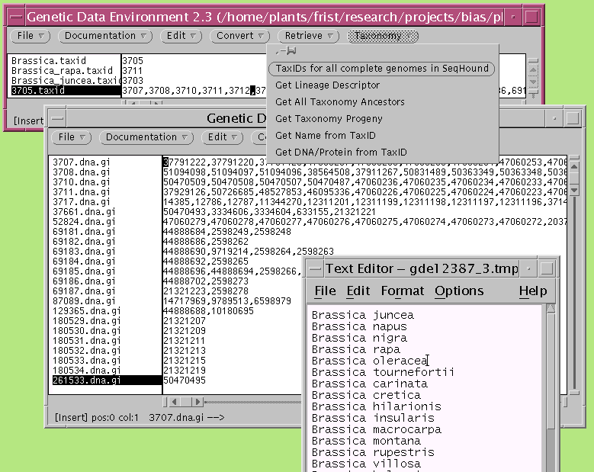The image size is (594, 472).
Task: Select Get All Taxonomy Ancestors
Action: pos(340,102)
